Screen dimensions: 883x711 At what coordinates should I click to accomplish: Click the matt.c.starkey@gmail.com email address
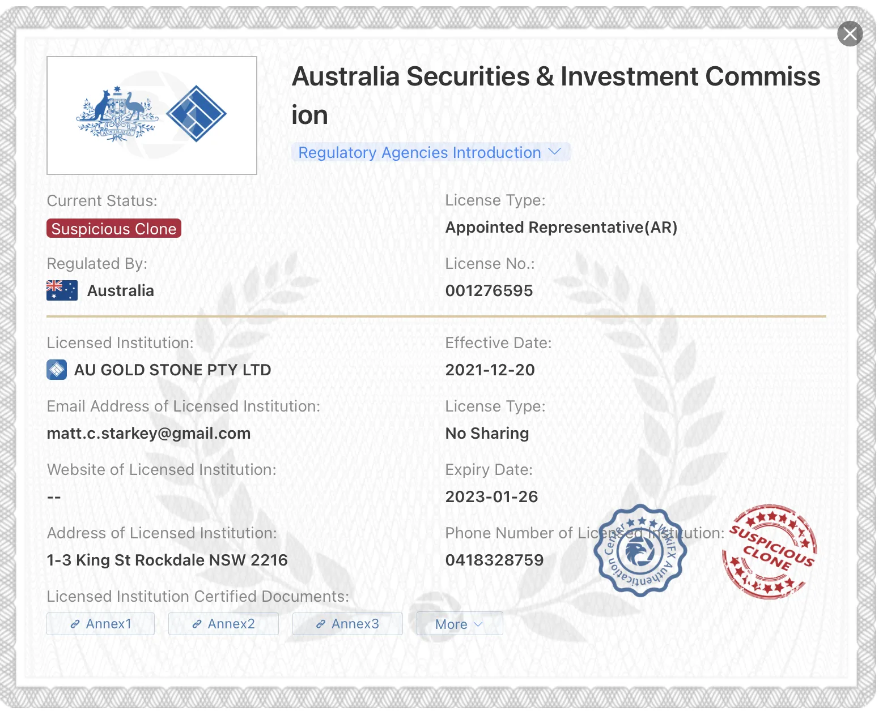tap(148, 434)
